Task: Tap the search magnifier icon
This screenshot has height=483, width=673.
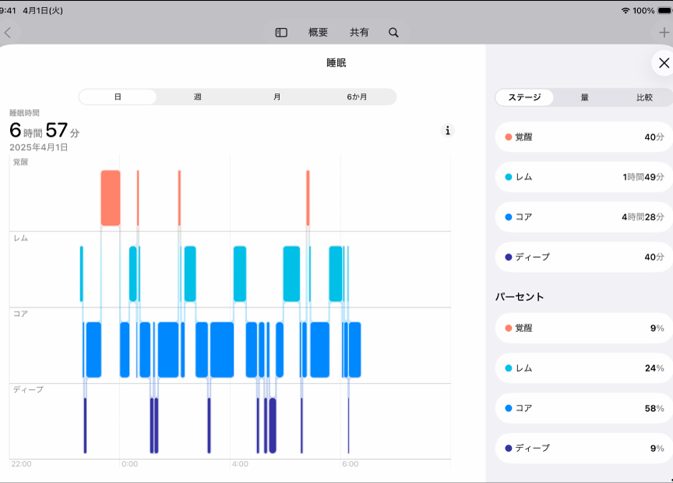Action: 393,33
